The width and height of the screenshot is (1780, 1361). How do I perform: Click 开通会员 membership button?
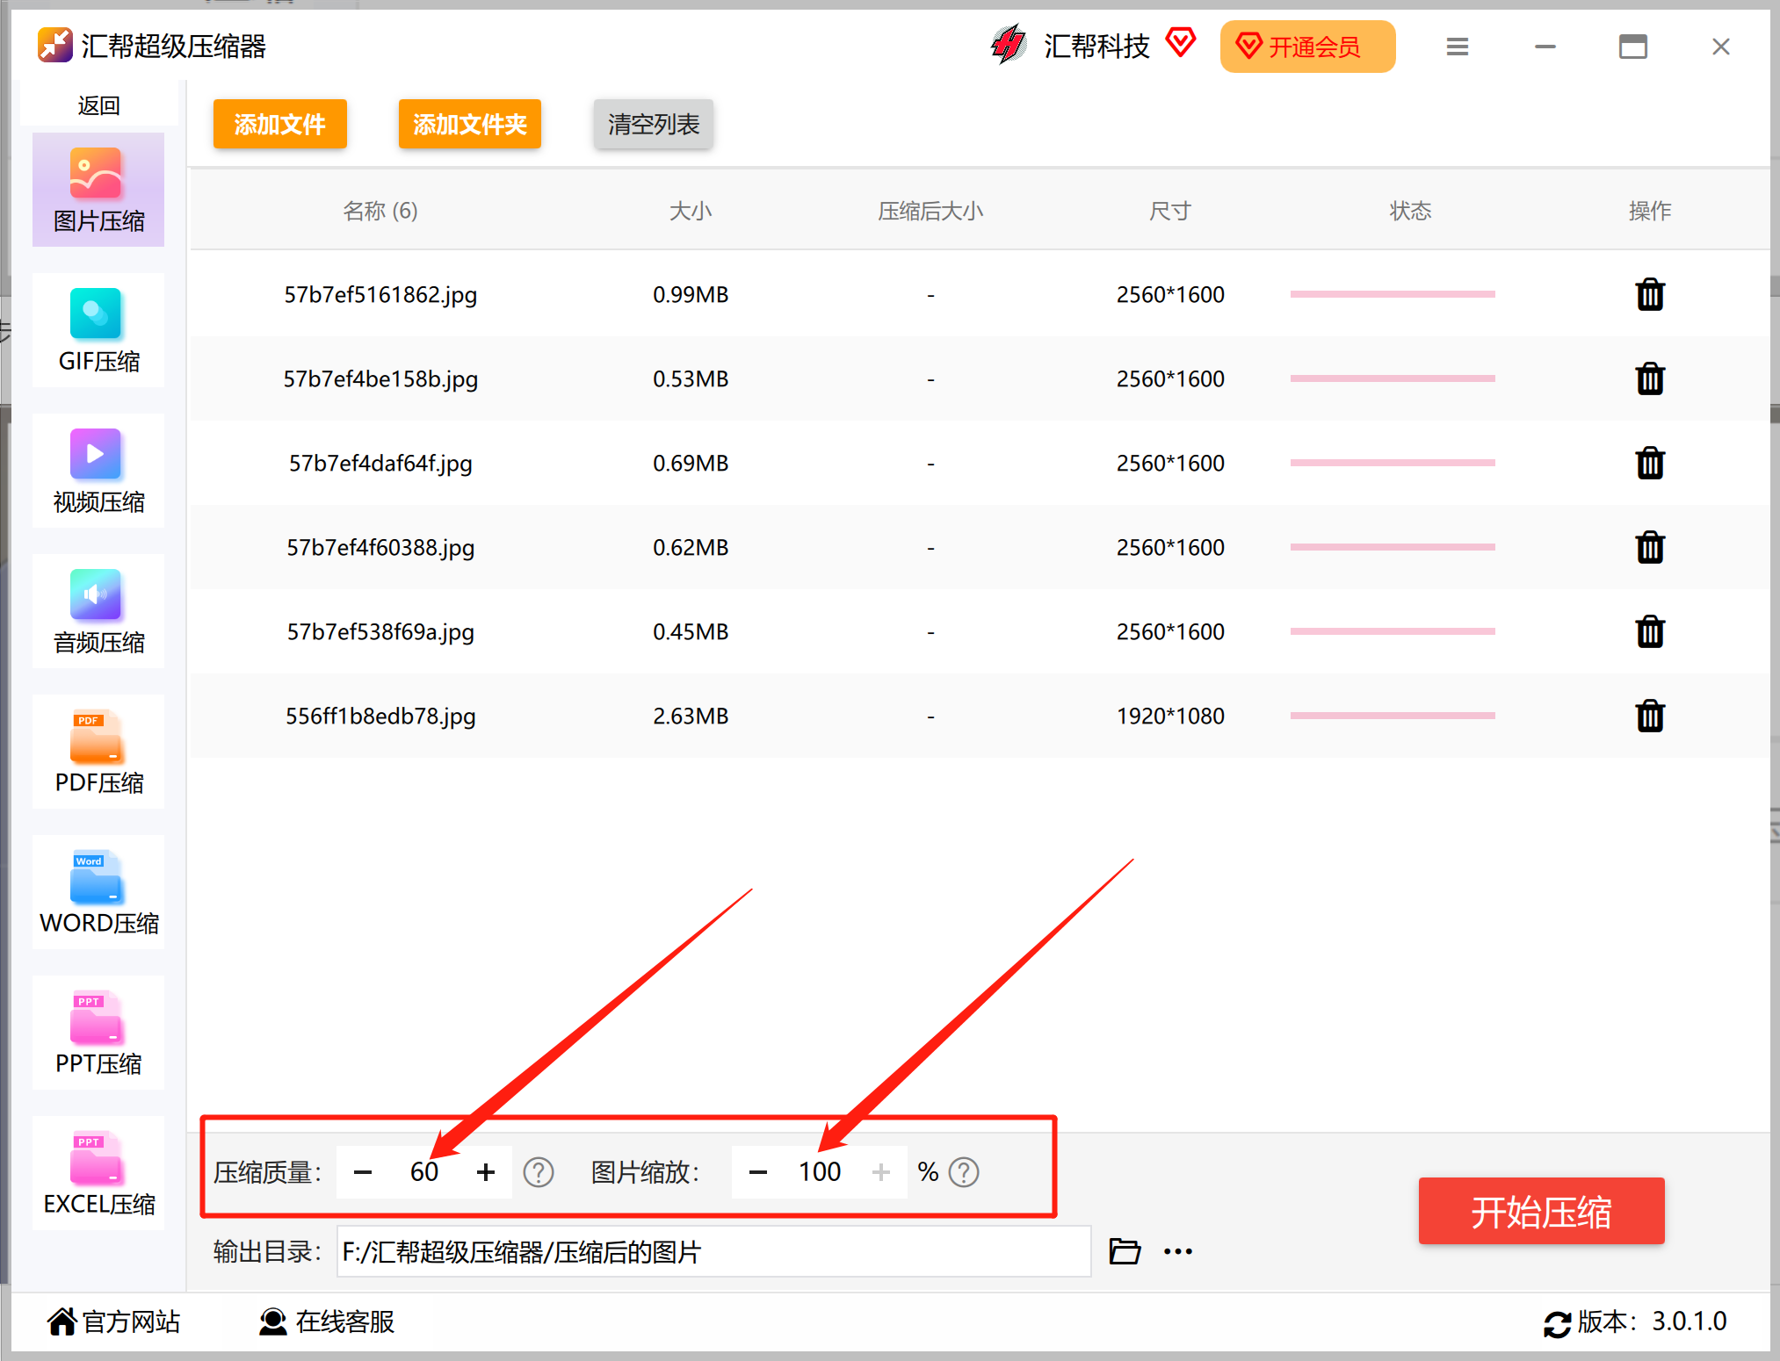click(x=1307, y=47)
